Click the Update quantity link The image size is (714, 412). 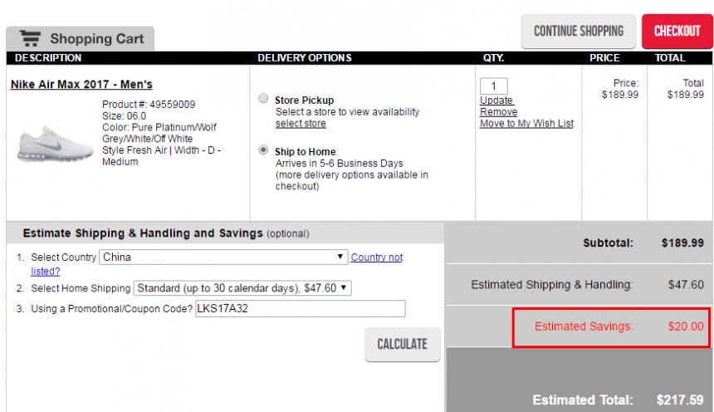tap(496, 101)
